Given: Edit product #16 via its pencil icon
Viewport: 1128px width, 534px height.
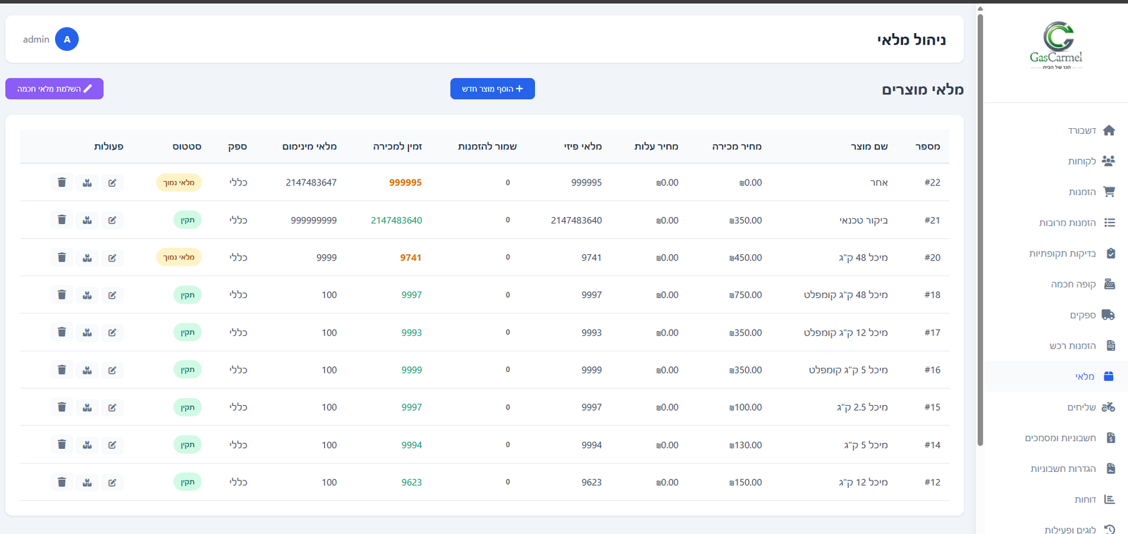Looking at the screenshot, I should click(112, 370).
